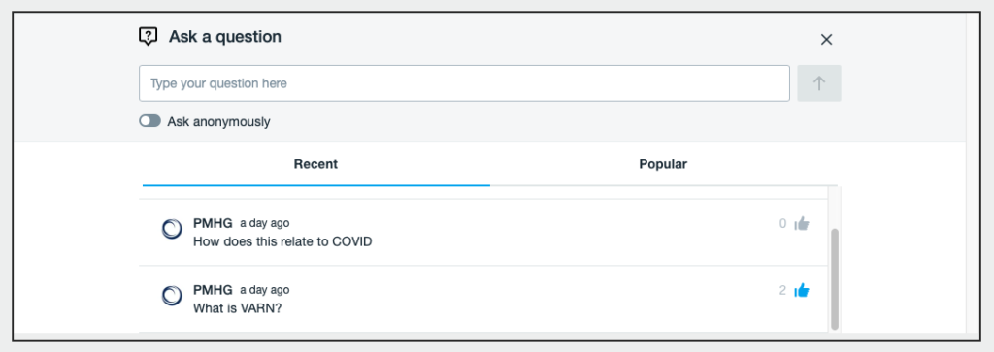Click the PMHG avatar next to the VARN question
This screenshot has height=352, width=994.
172,296
